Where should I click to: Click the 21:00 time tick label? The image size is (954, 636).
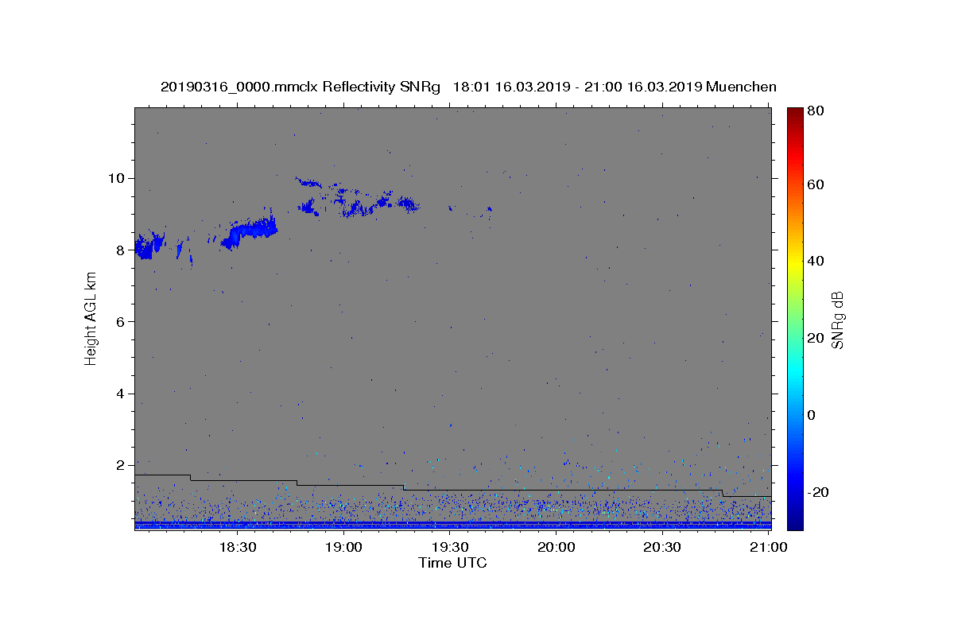(x=769, y=548)
